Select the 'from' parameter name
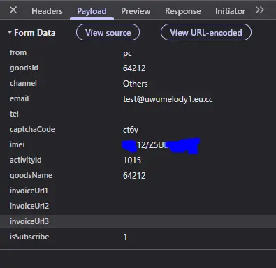Viewport: 276px width, 268px height. point(18,52)
